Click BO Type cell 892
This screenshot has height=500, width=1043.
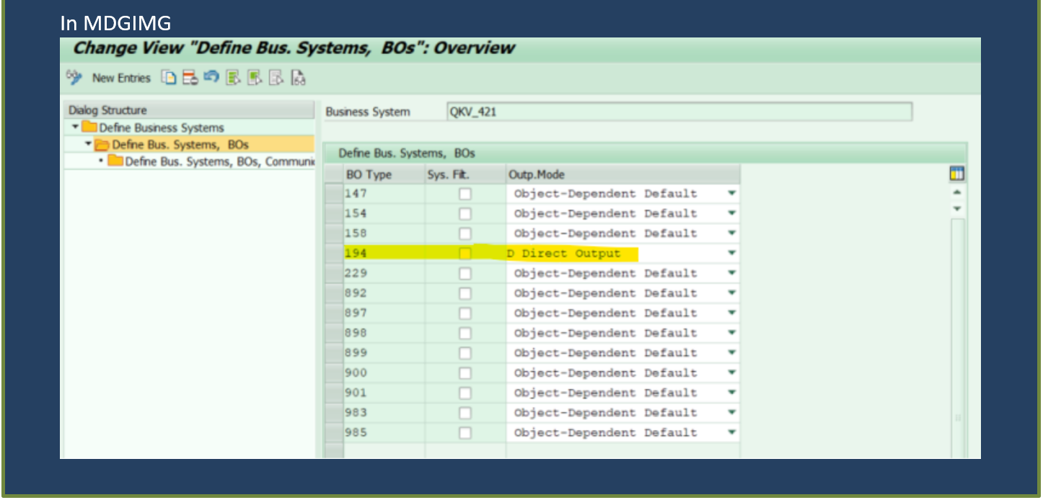(x=384, y=293)
